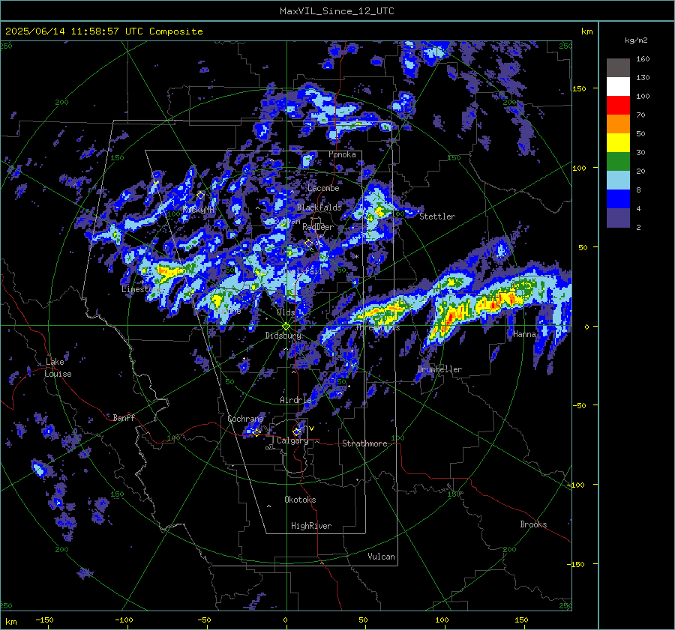Click the Stettler city label
The image size is (675, 630).
click(437, 216)
